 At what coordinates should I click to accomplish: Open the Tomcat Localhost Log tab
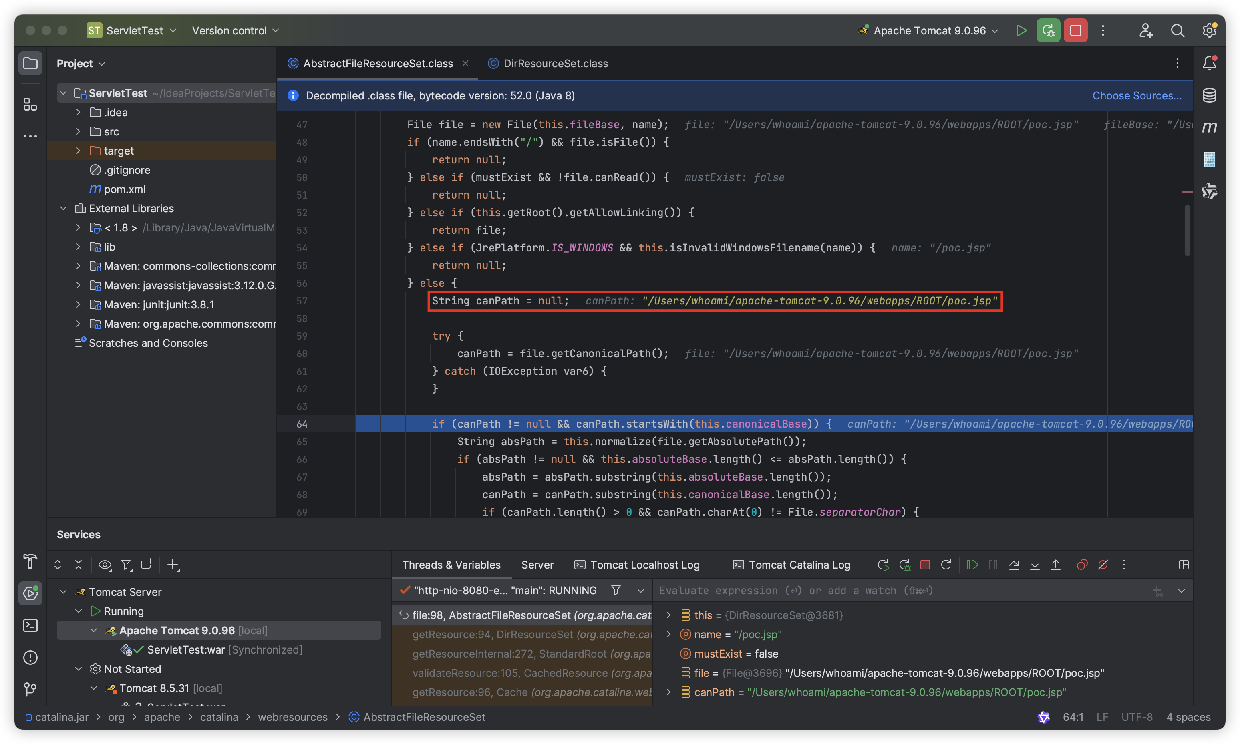coord(637,565)
